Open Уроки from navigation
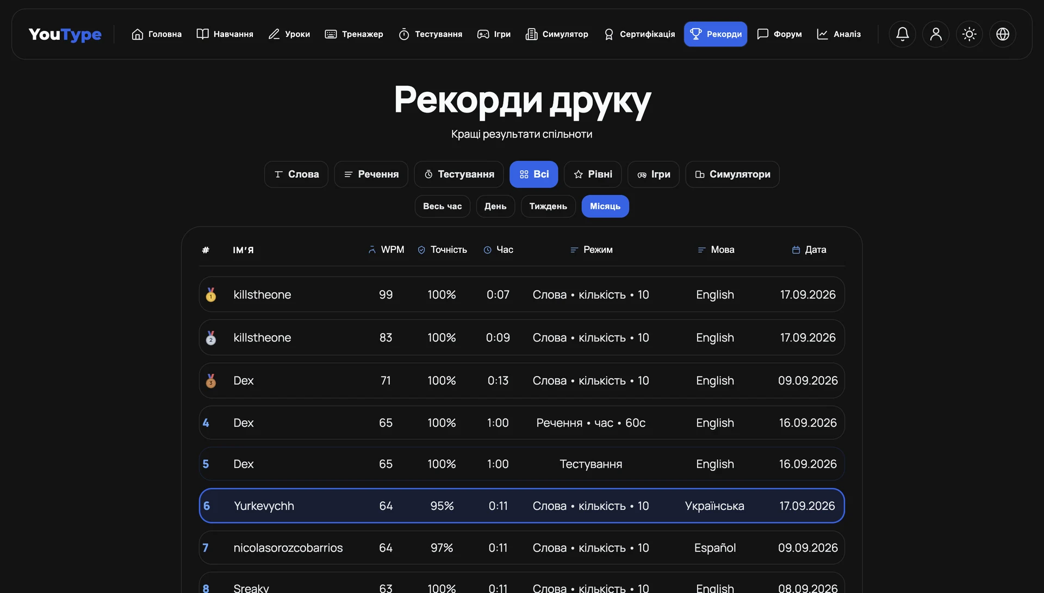 pyautogui.click(x=289, y=34)
